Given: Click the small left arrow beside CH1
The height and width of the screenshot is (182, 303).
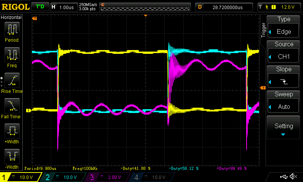Looking at the screenshot, I should click(x=270, y=56).
